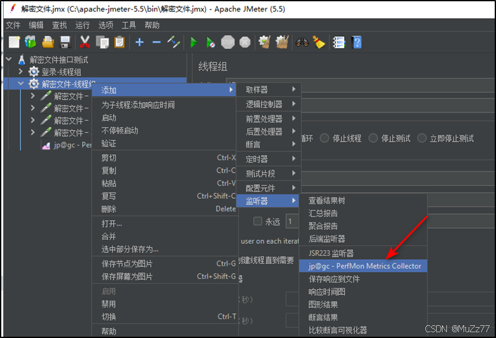Click the Cut scissors toolbar icon
The image size is (496, 338).
[85, 43]
